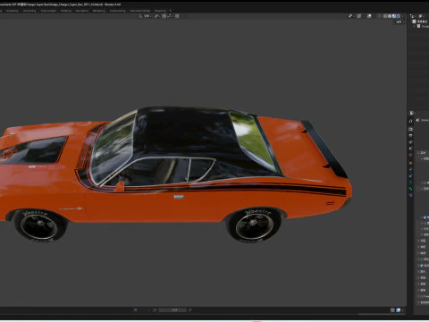Viewport: 429px width, 322px height.
Task: Open the Output properties tab
Action: 410,135
